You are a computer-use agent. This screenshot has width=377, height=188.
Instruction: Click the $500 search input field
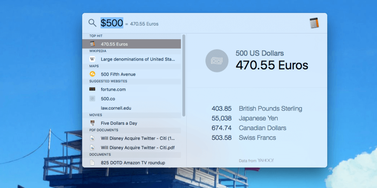pos(112,23)
